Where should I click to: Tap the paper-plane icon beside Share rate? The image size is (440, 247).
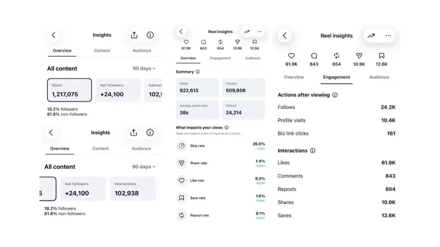[x=182, y=163]
